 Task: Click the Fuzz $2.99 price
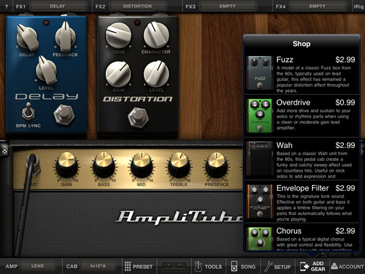click(345, 60)
